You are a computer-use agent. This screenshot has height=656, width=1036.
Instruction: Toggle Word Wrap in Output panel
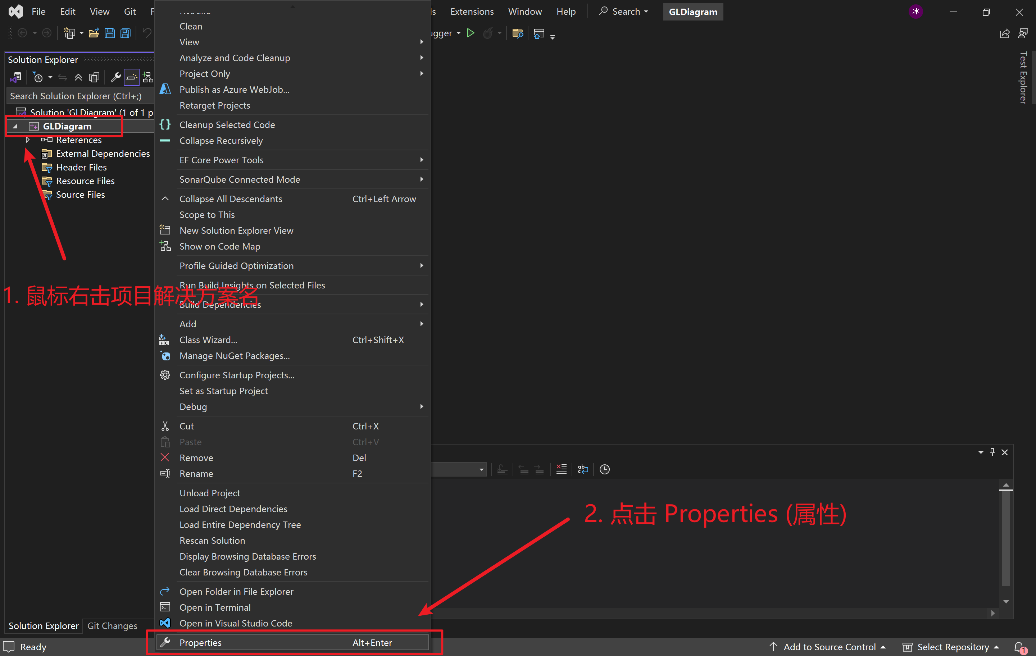(582, 469)
